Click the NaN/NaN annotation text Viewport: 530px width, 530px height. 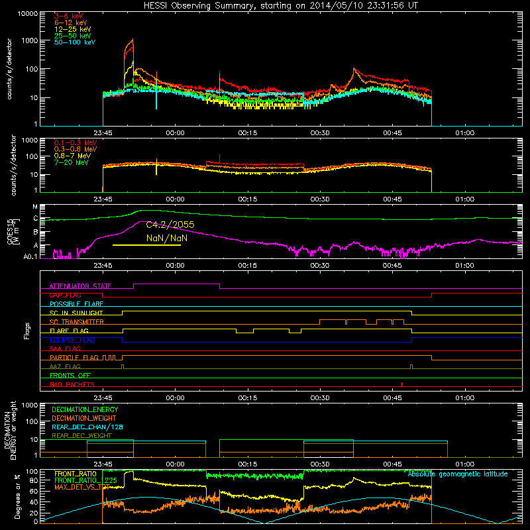click(x=167, y=238)
